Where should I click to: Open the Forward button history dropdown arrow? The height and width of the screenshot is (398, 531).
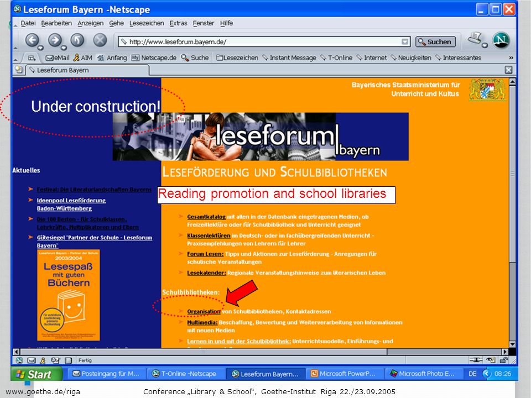tap(64, 48)
